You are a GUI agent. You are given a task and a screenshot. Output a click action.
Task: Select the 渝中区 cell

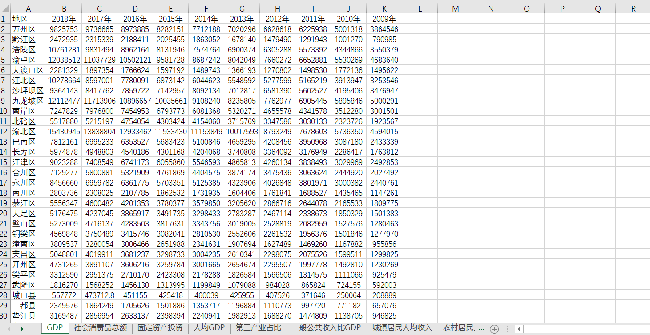(x=28, y=60)
